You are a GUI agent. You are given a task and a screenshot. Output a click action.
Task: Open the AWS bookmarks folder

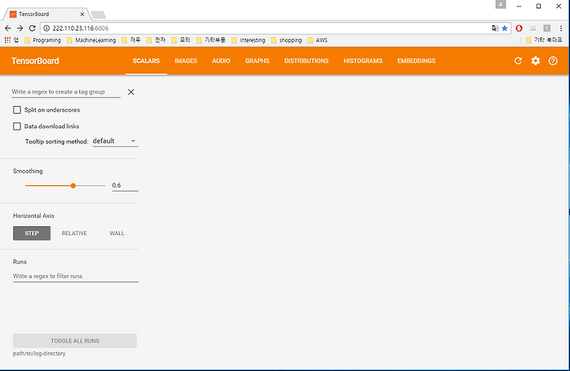click(x=317, y=40)
